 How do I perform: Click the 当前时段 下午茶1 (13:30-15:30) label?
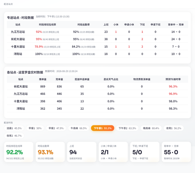point(53,16)
